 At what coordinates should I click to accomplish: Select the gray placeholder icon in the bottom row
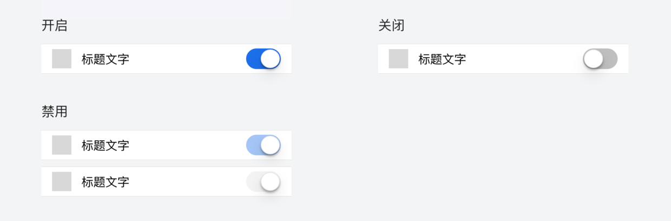tap(62, 182)
